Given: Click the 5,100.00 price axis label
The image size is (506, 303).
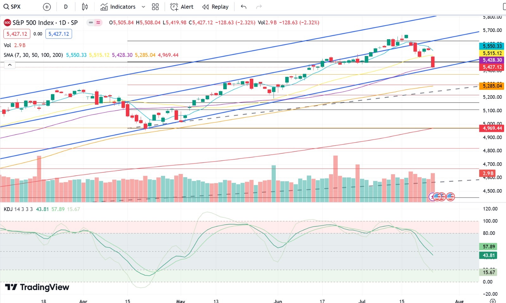Looking at the screenshot, I should (x=492, y=110).
